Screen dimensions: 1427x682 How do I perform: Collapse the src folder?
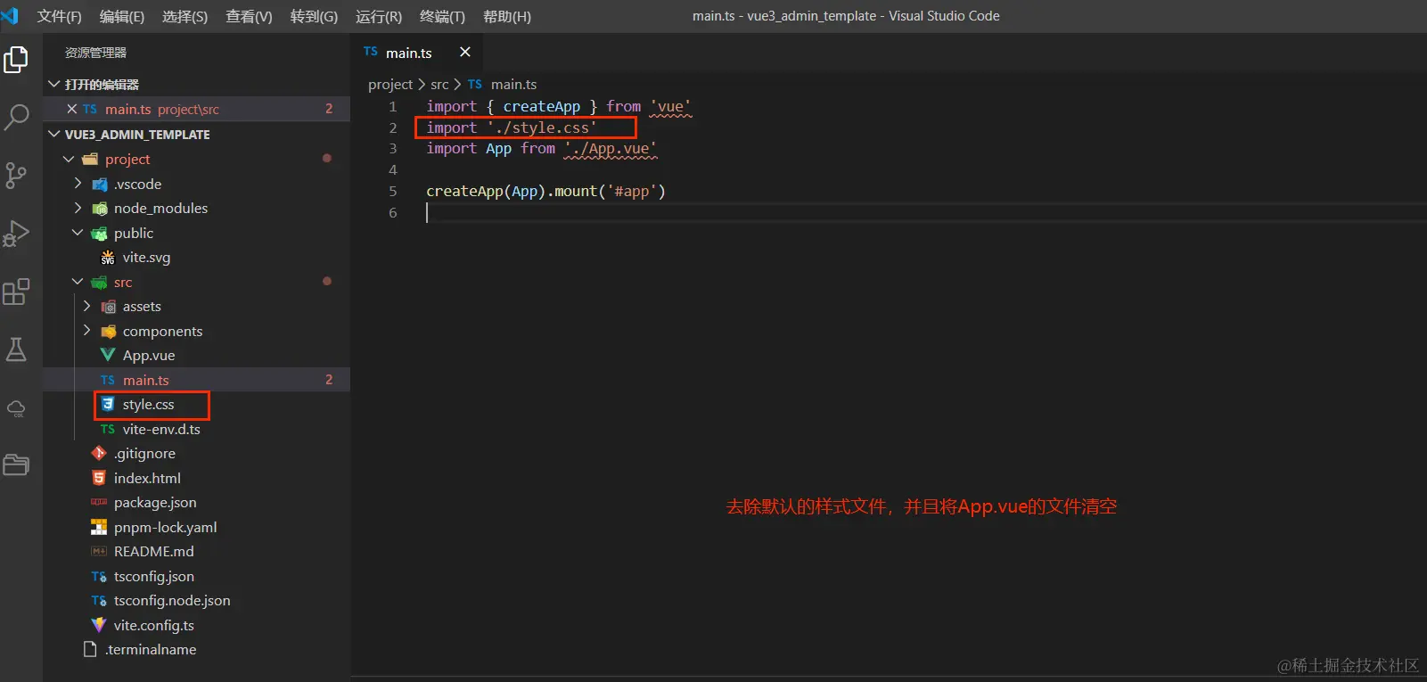coord(78,282)
